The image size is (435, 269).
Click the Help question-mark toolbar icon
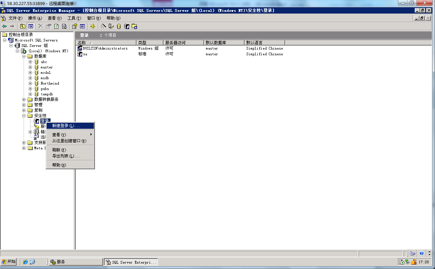pos(75,26)
